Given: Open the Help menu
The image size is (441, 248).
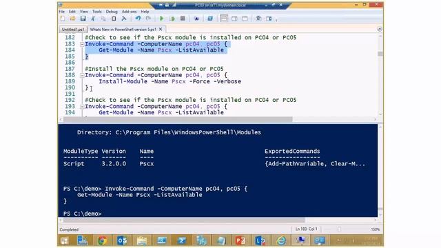Looking at the screenshot, I should (145, 12).
